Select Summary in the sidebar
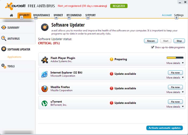 tap(18, 28)
